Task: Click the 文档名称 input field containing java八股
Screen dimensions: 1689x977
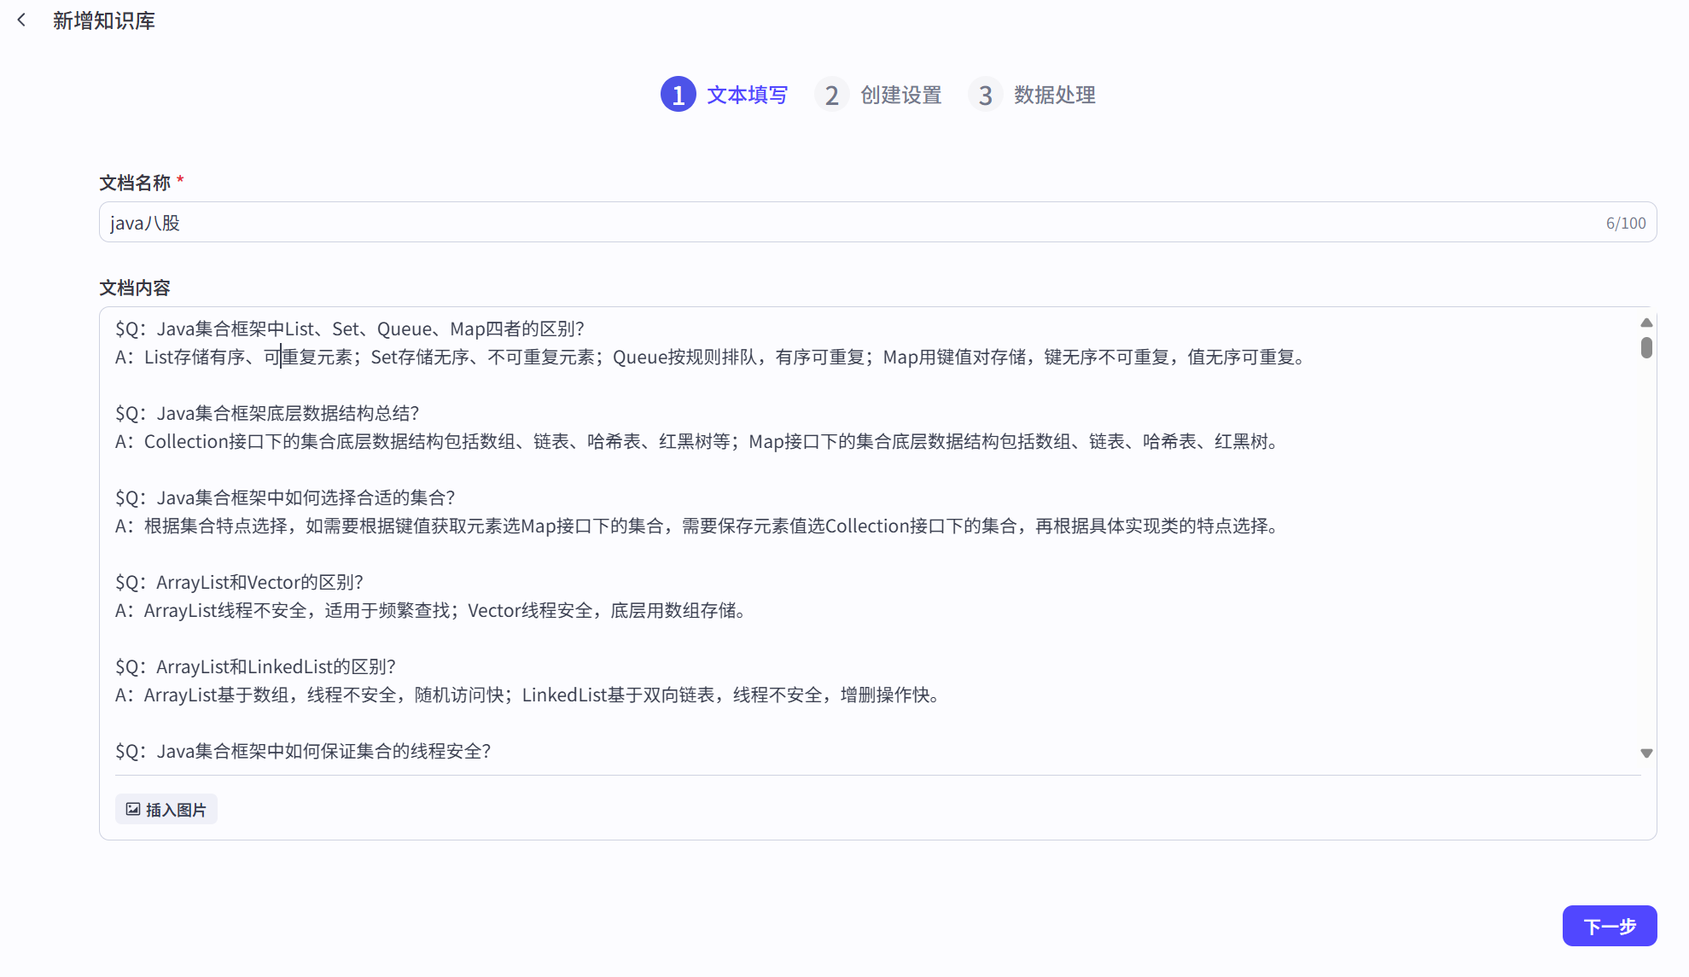Action: [x=877, y=222]
